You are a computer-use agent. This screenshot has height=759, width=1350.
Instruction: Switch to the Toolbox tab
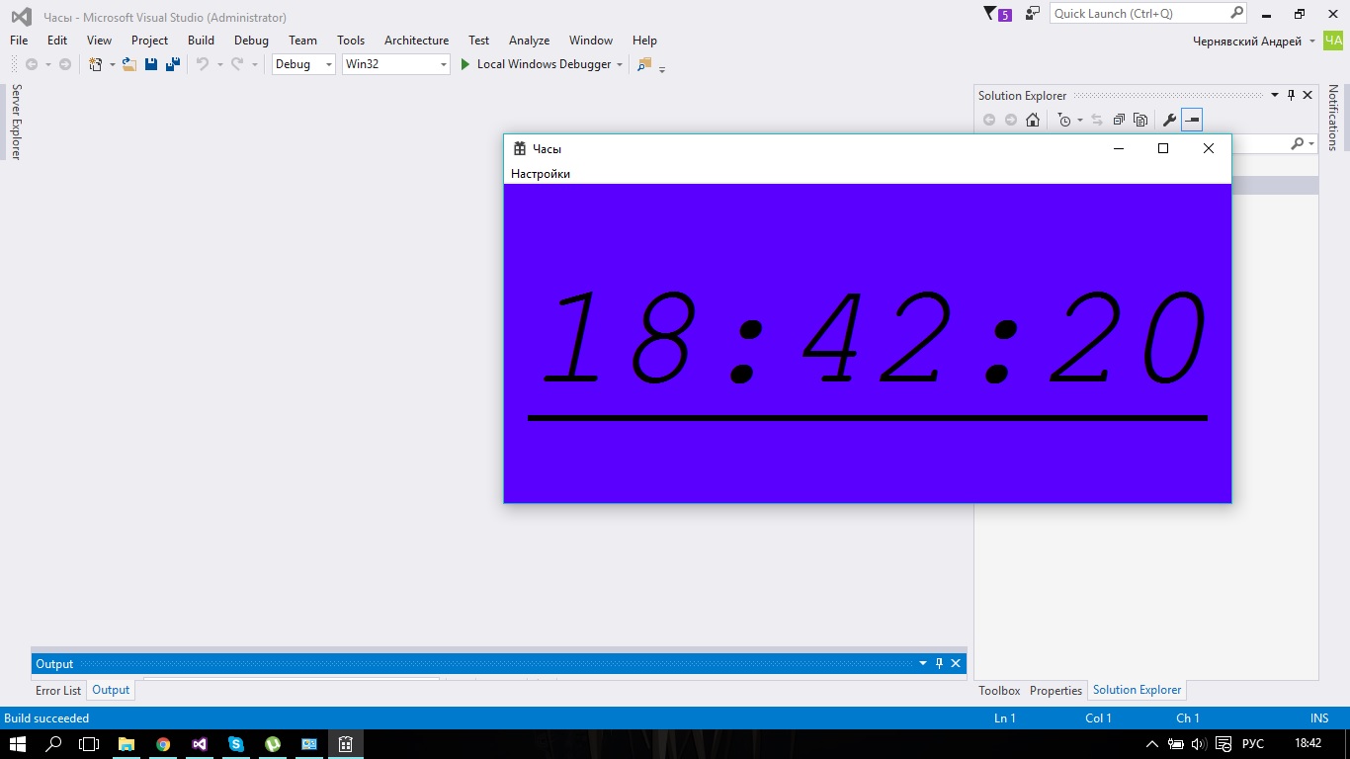pos(999,690)
